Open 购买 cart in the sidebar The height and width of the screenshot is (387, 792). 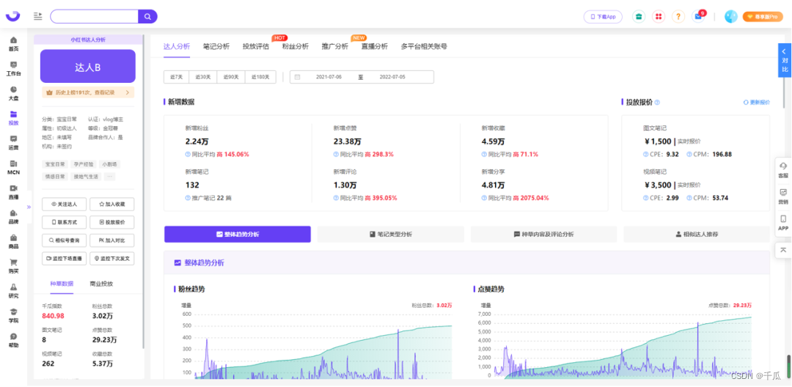(14, 266)
